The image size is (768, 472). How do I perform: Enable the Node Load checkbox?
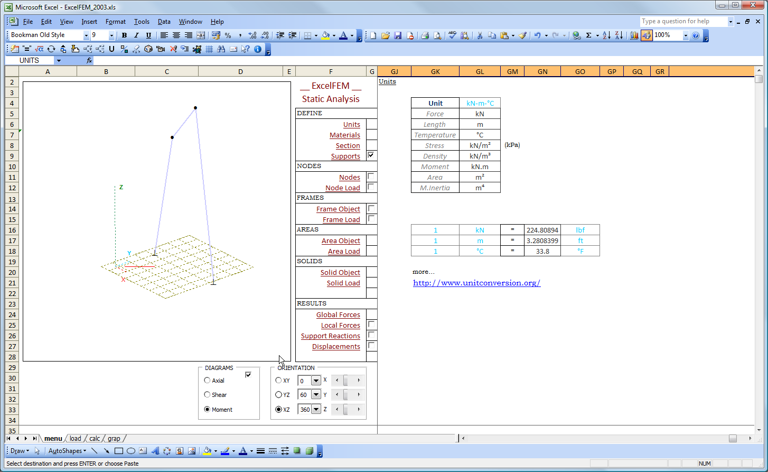click(371, 187)
